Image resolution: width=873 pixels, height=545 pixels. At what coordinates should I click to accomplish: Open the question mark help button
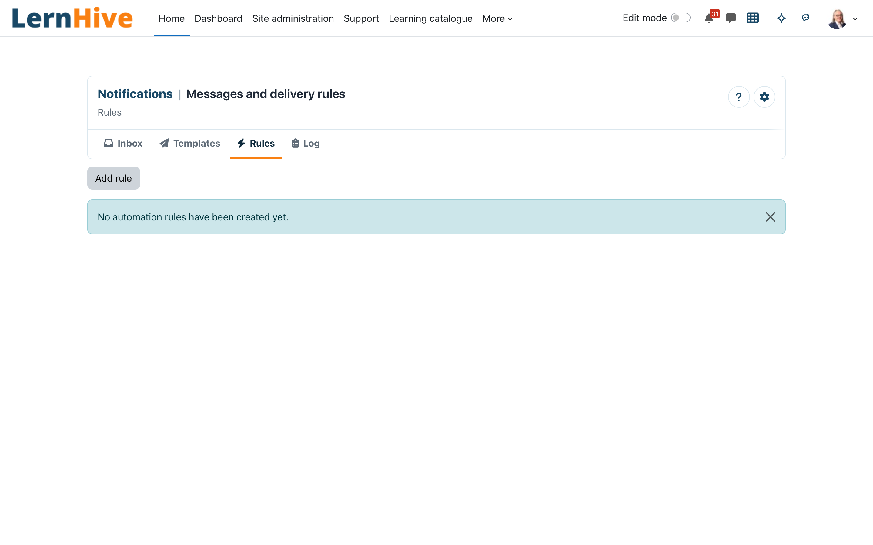tap(739, 97)
